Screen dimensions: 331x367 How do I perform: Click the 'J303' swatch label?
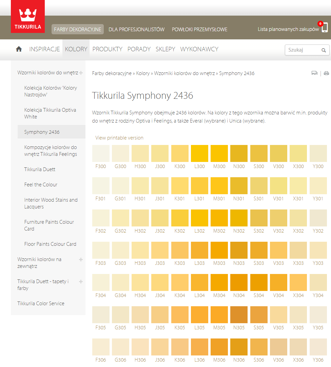[x=160, y=263]
